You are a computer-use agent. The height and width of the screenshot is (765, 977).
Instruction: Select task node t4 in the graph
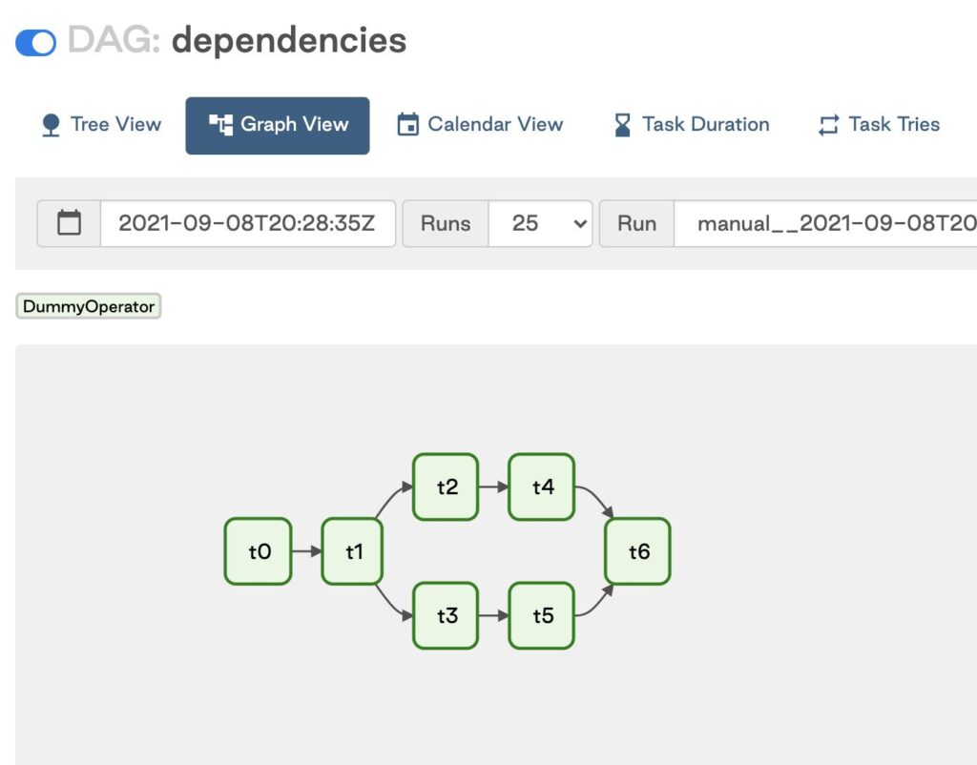541,486
